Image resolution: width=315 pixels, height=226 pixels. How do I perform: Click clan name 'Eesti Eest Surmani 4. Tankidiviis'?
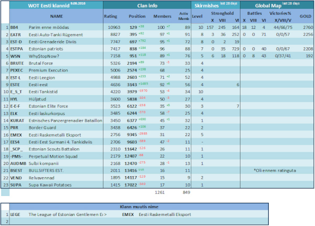[x=60, y=142]
